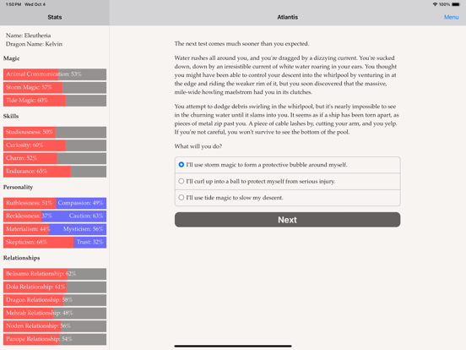
Task: Select the Tide Magic 60% bar
Action: coord(55,101)
